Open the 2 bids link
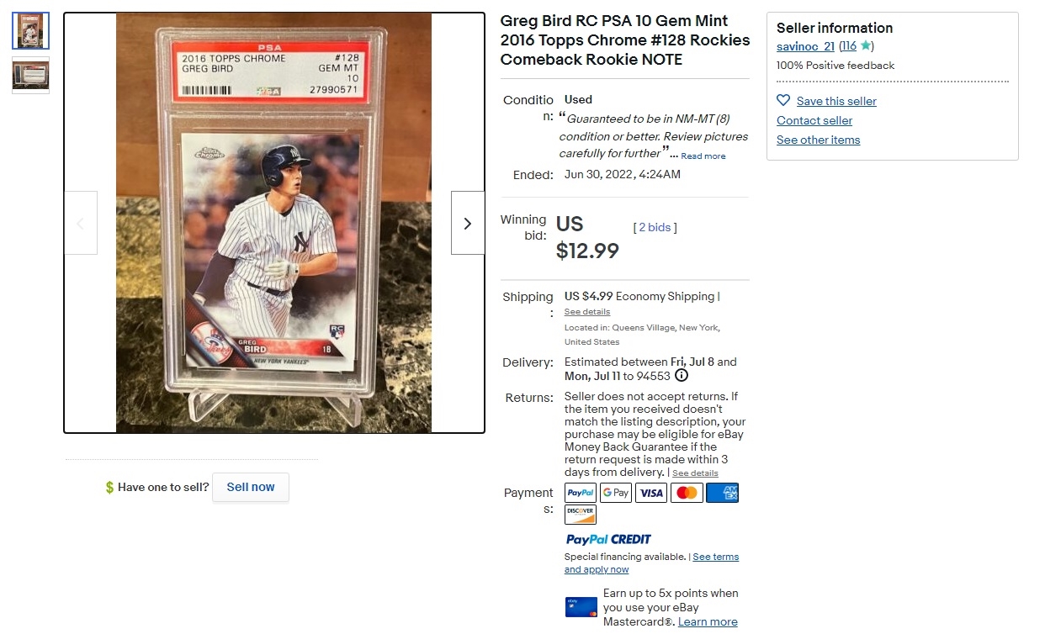Viewport: 1045px width, 634px height. click(655, 228)
